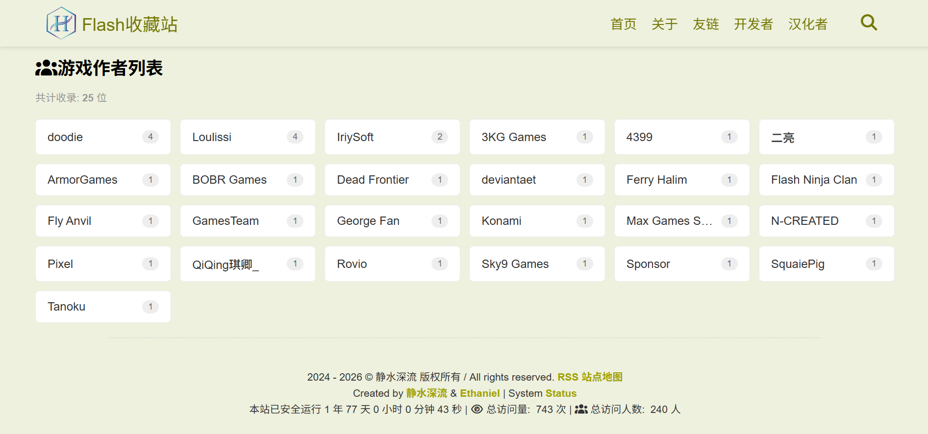Select the IriySoft author card
Image resolution: width=928 pixels, height=434 pixels.
pos(392,137)
